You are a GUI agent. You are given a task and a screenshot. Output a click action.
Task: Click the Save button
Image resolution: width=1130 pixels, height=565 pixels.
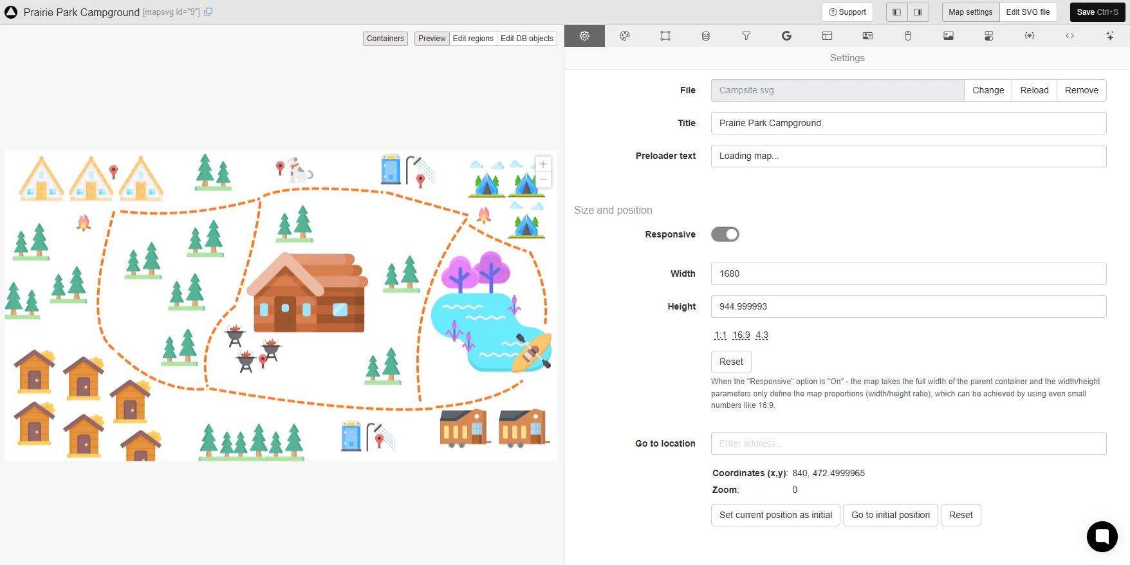(1097, 12)
